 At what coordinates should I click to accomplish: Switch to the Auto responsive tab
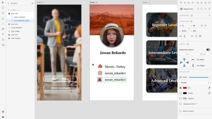tap(187, 54)
